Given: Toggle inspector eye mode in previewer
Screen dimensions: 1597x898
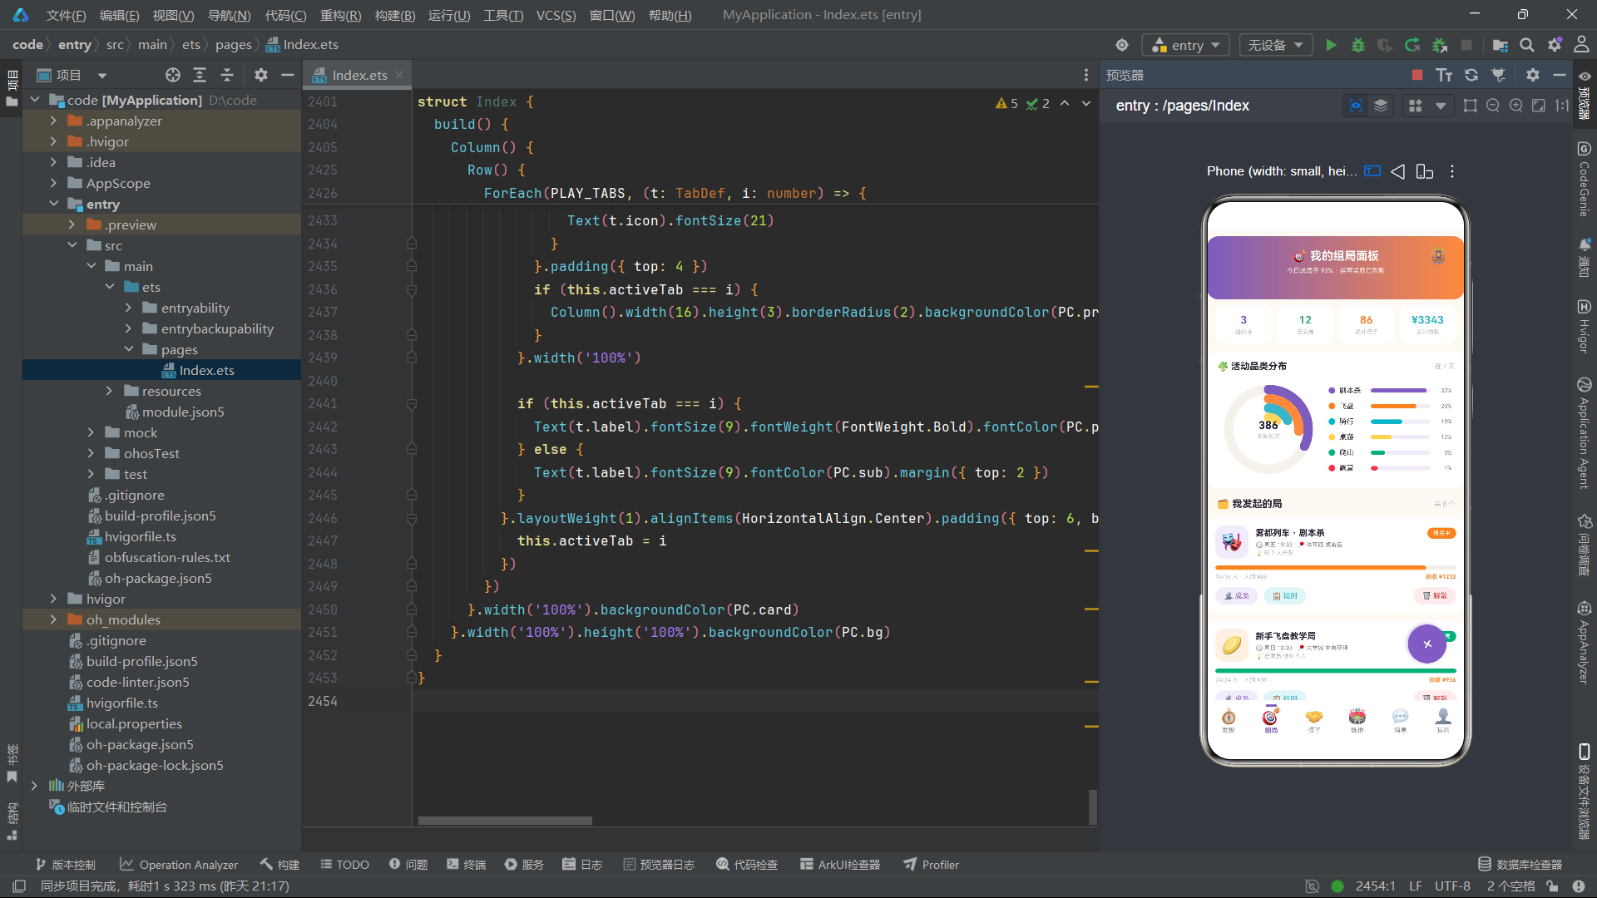Looking at the screenshot, I should (x=1356, y=106).
